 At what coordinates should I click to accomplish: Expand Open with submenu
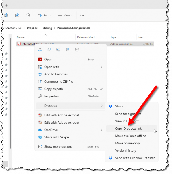click(x=71, y=67)
